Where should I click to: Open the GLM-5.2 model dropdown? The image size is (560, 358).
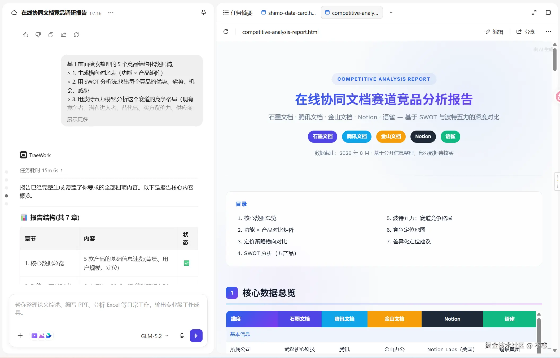tap(155, 336)
